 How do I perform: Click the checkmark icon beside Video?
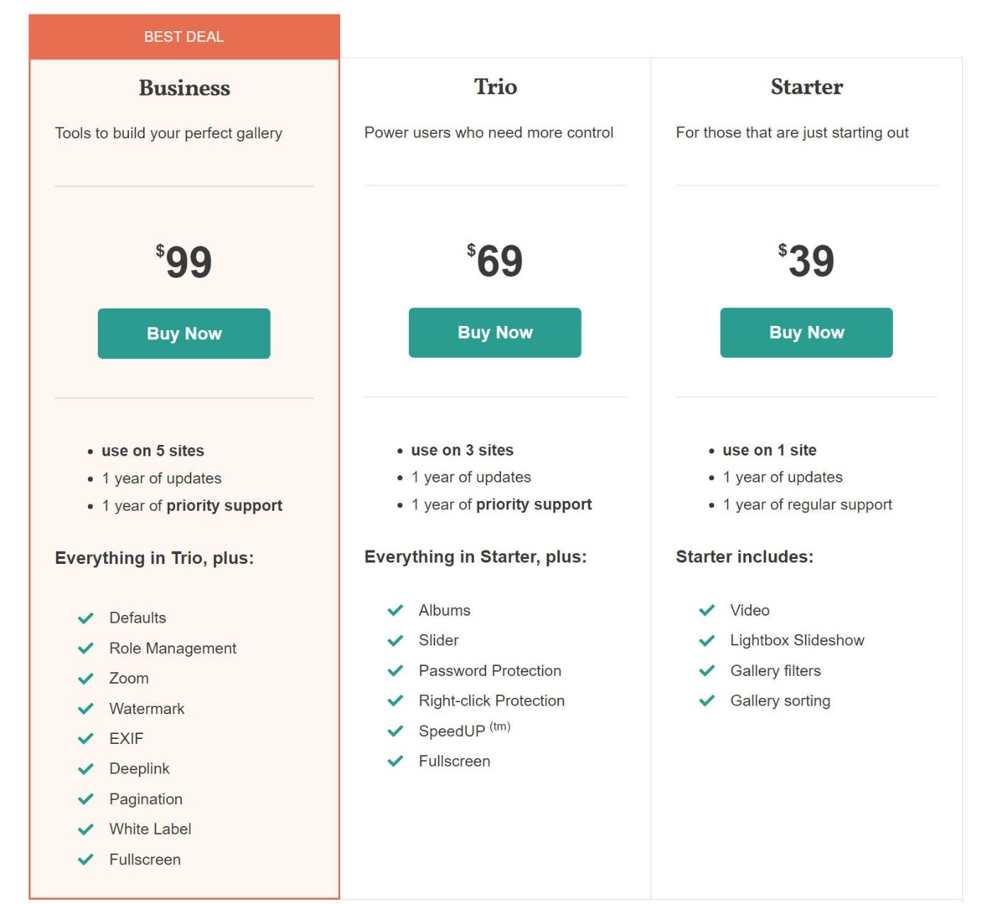point(707,610)
